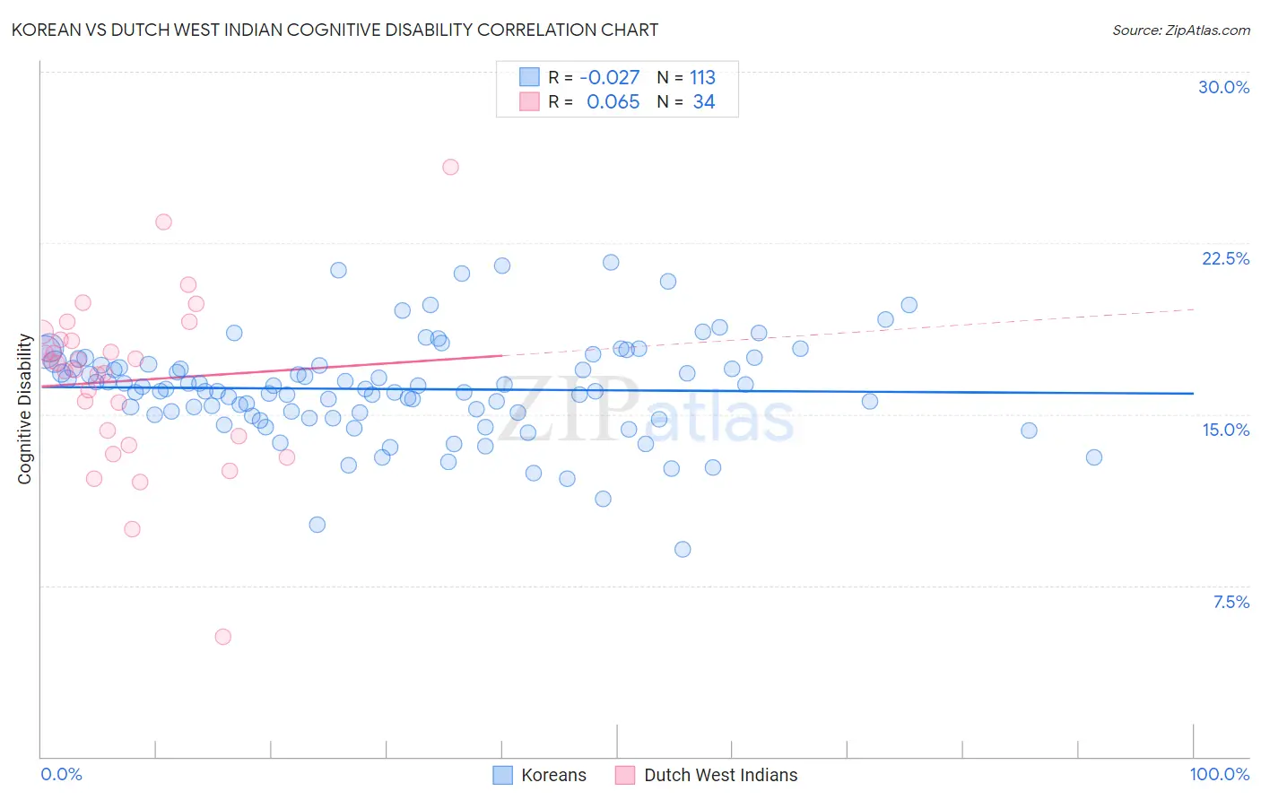Click the rightmost blue data point near 13%

[1094, 457]
